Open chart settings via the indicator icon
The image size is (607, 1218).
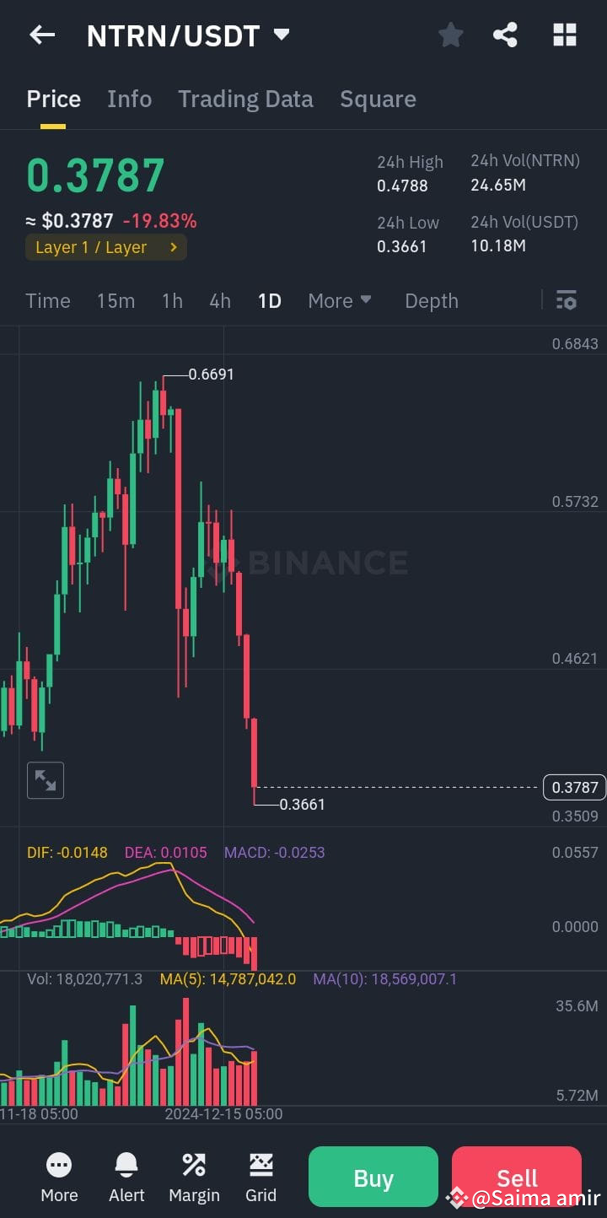(566, 300)
